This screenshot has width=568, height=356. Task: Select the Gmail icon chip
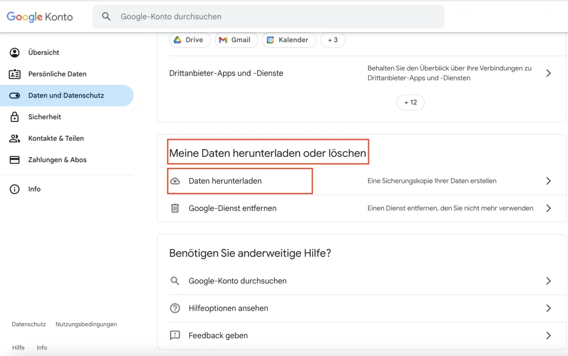pos(224,40)
